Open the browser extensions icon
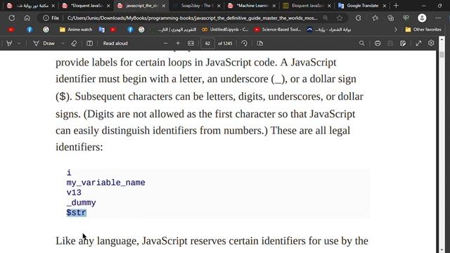 click(x=358, y=18)
